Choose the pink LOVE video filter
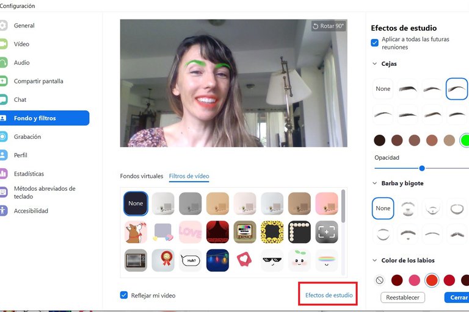This screenshot has width=469, height=312. click(x=191, y=232)
